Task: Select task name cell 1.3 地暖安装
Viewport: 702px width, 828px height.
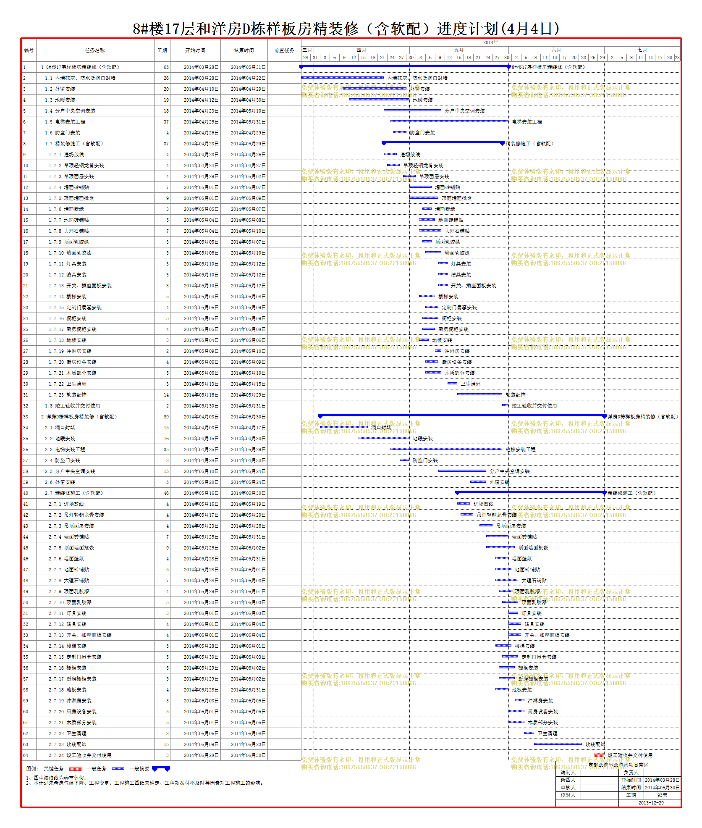Action: click(x=95, y=100)
